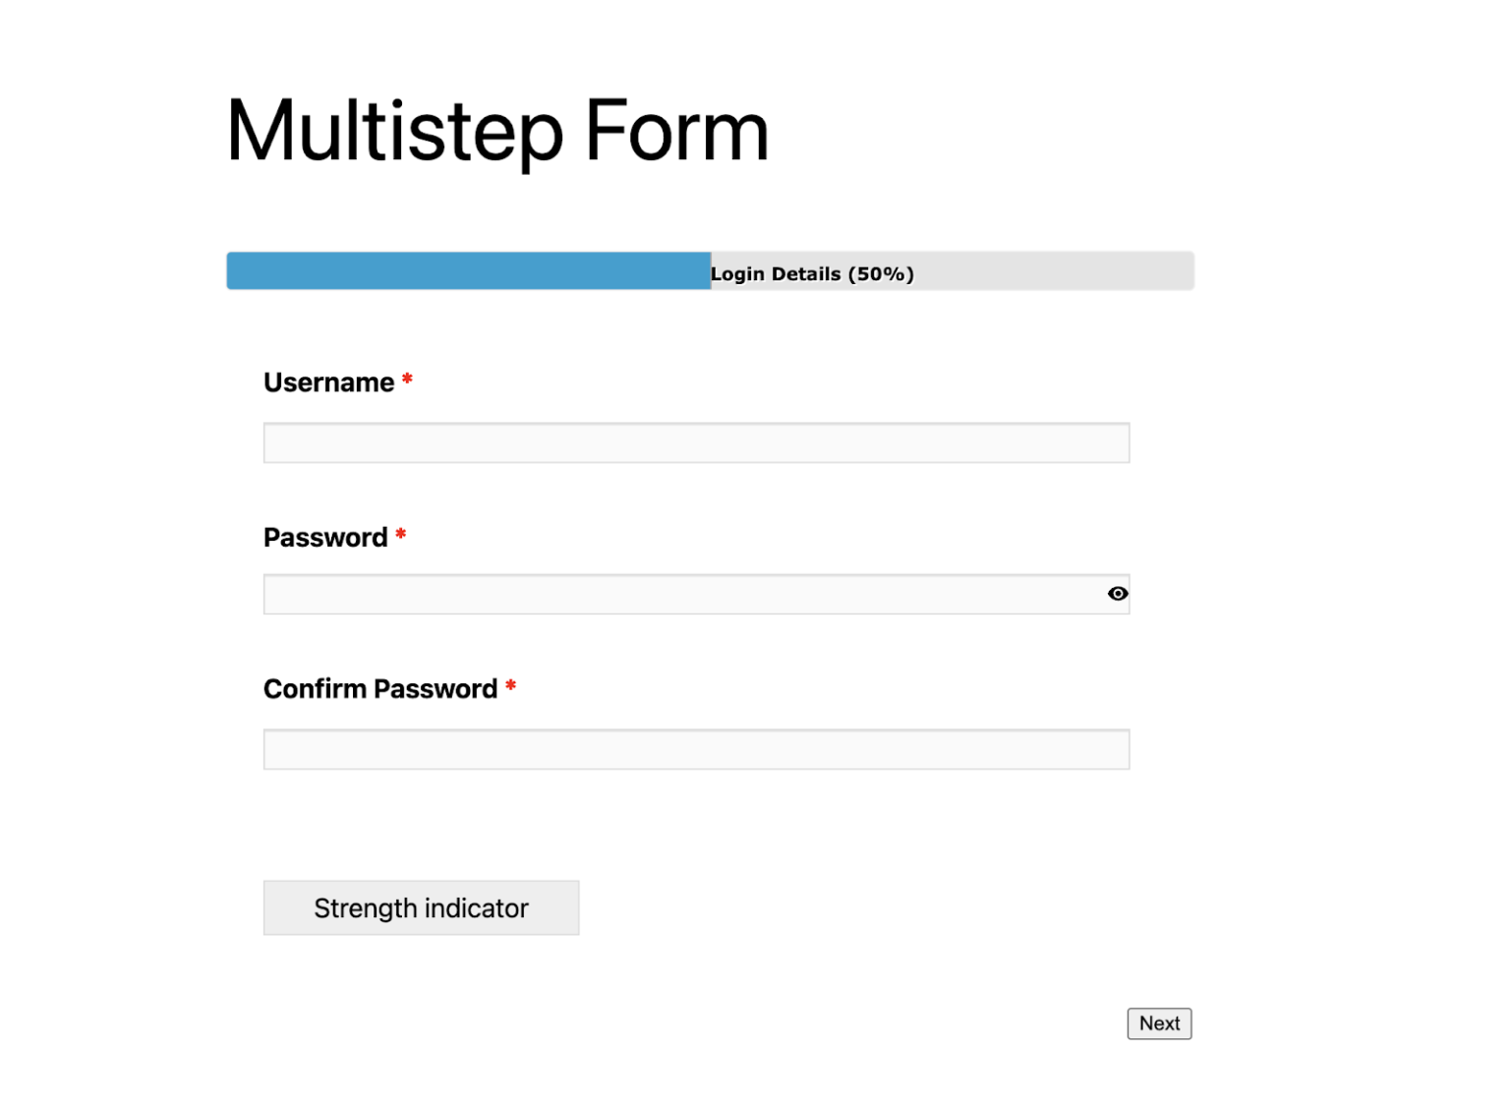Click the Password label
The height and width of the screenshot is (1110, 1510).
pos(323,537)
